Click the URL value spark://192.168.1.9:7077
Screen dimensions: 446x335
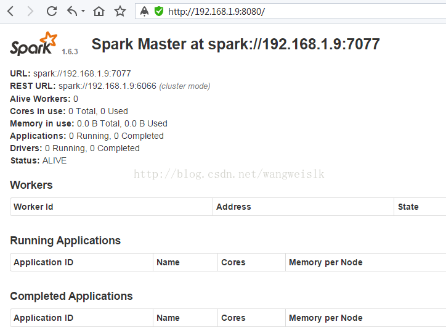click(82, 73)
